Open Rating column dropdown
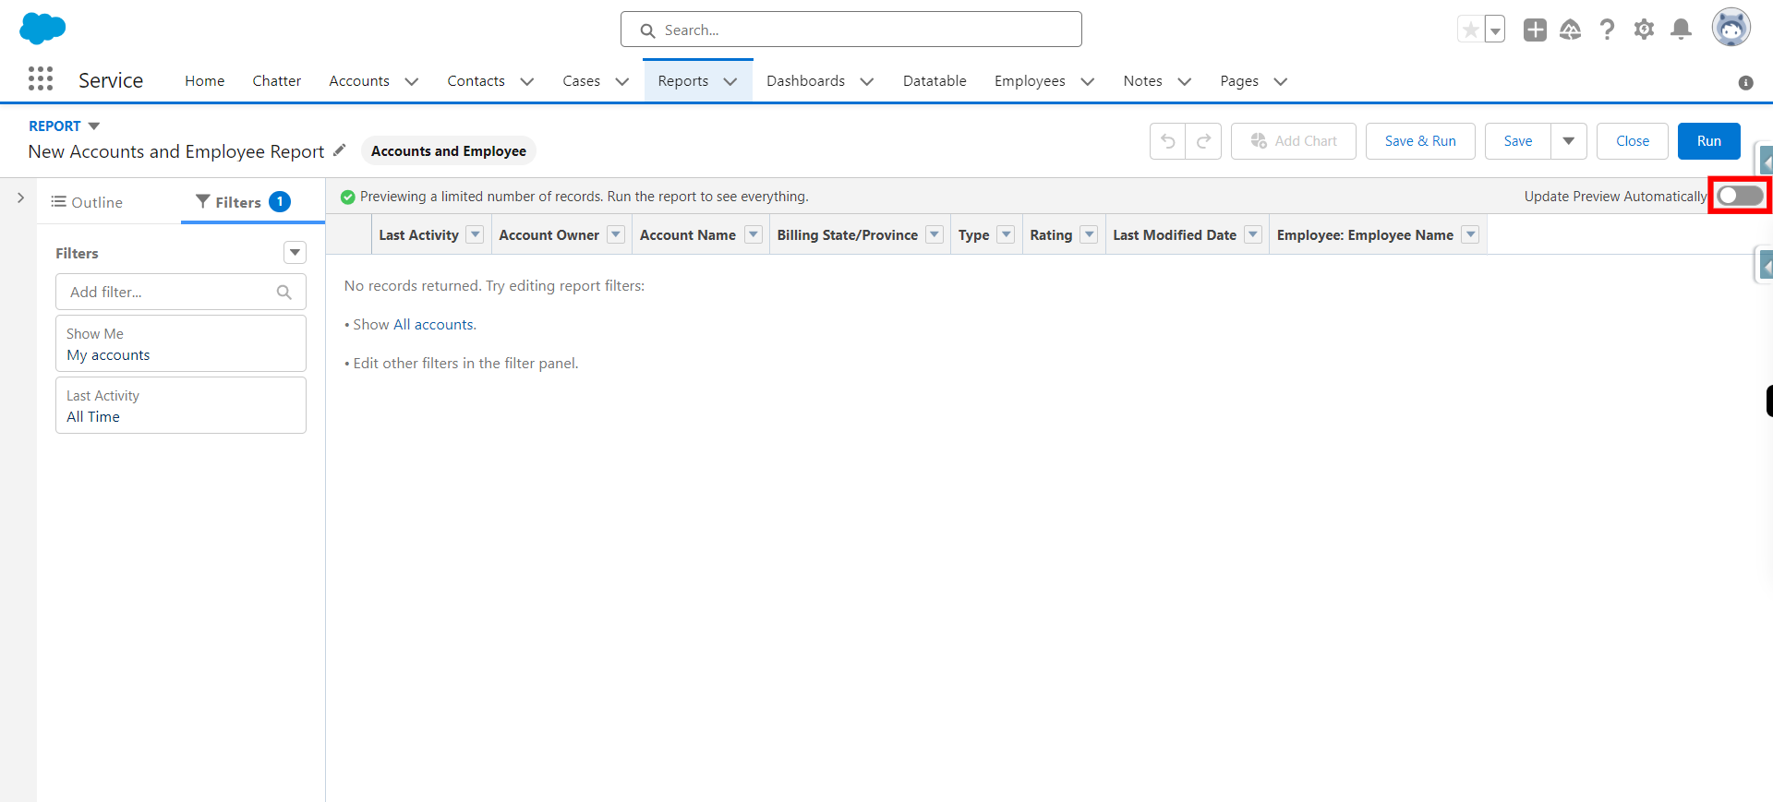 (1090, 234)
